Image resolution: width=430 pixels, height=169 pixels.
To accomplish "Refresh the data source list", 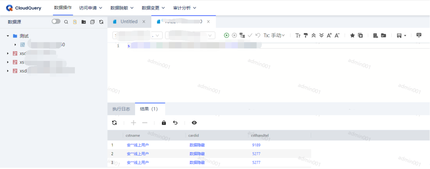I will click(101, 22).
